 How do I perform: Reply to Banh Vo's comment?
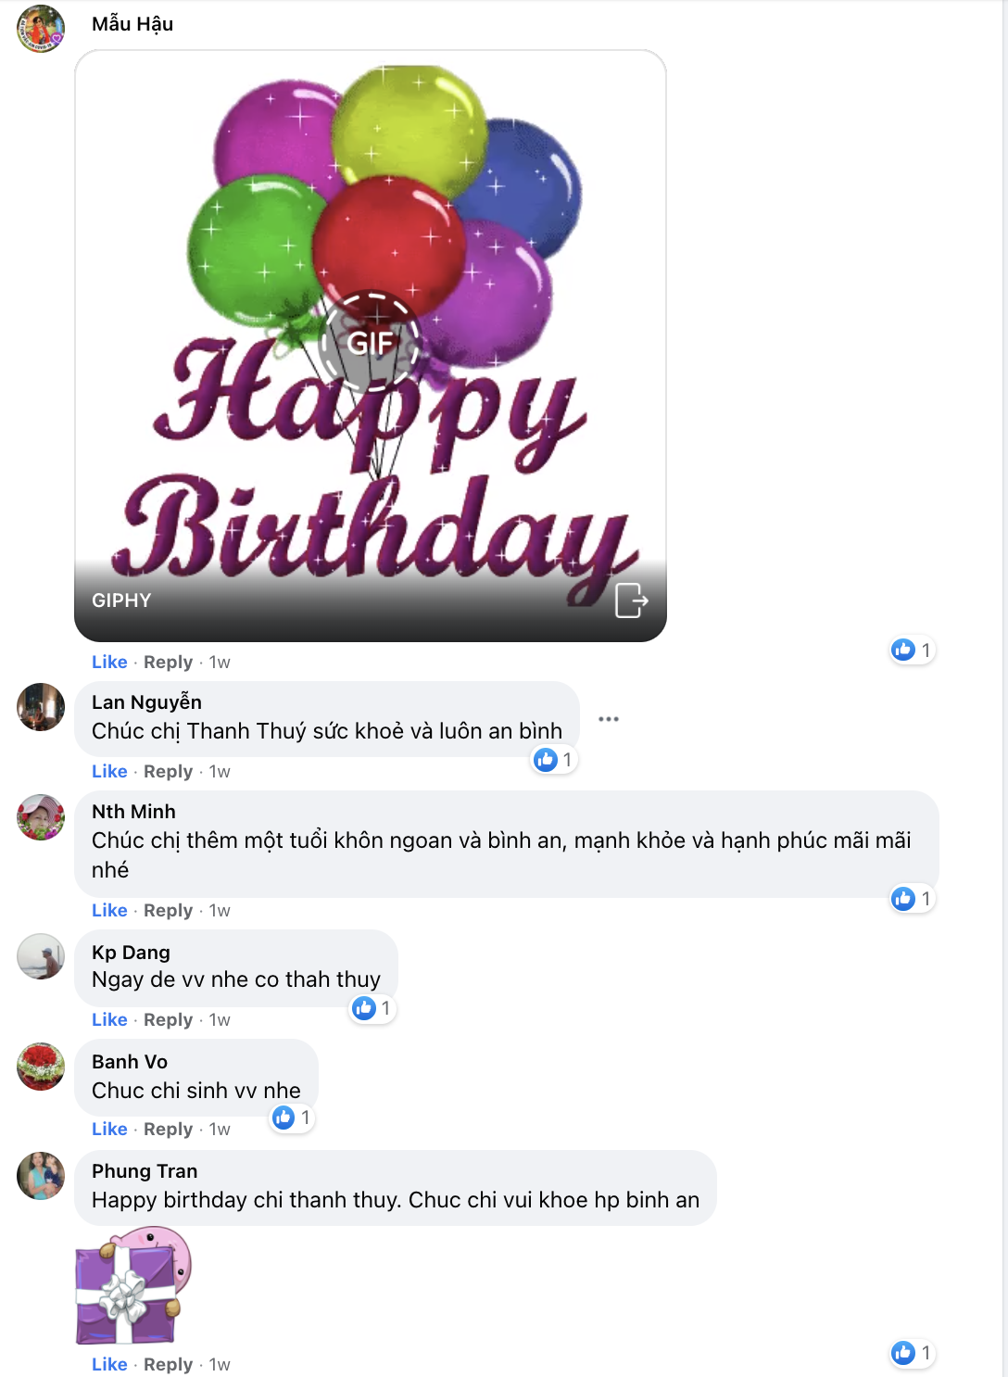tap(168, 1129)
